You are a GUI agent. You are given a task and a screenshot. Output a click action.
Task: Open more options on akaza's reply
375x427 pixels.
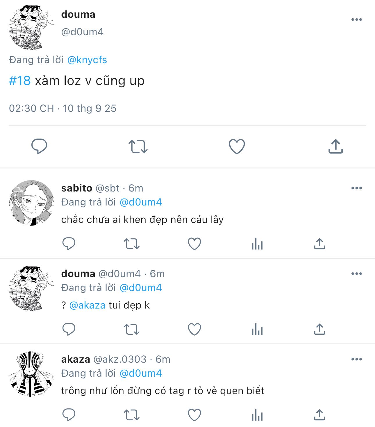357,359
